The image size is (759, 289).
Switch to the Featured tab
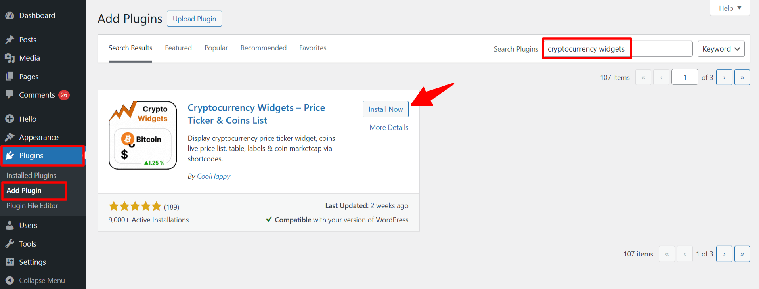[178, 48]
